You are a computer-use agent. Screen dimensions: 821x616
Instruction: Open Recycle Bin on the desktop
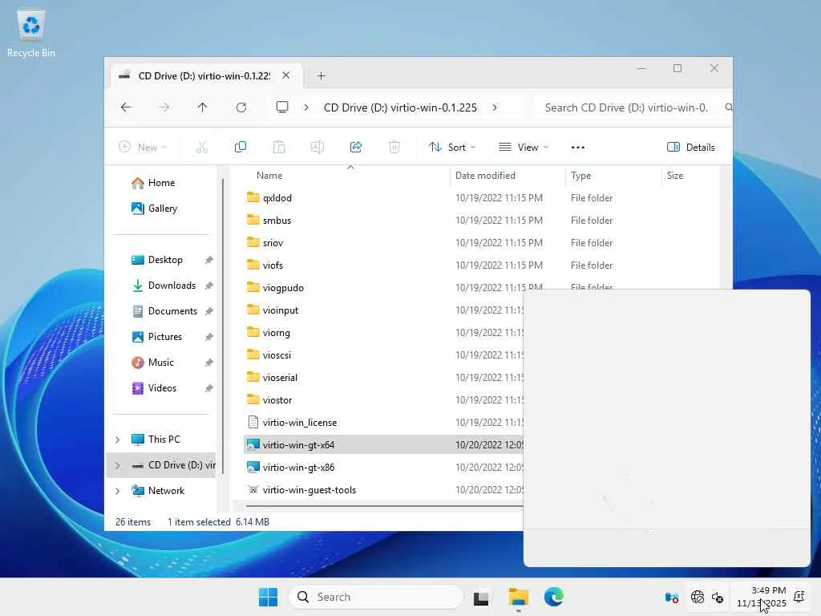[31, 32]
